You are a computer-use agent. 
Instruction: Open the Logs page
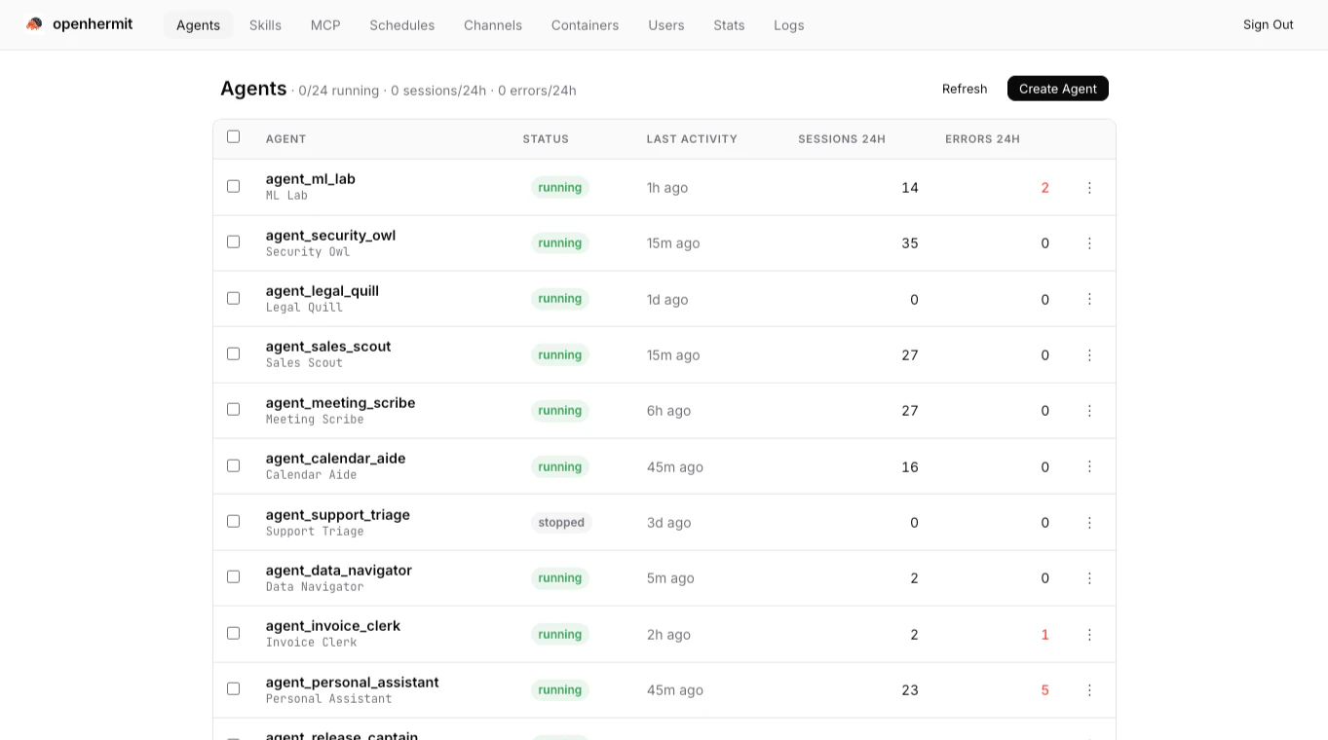pos(788,25)
